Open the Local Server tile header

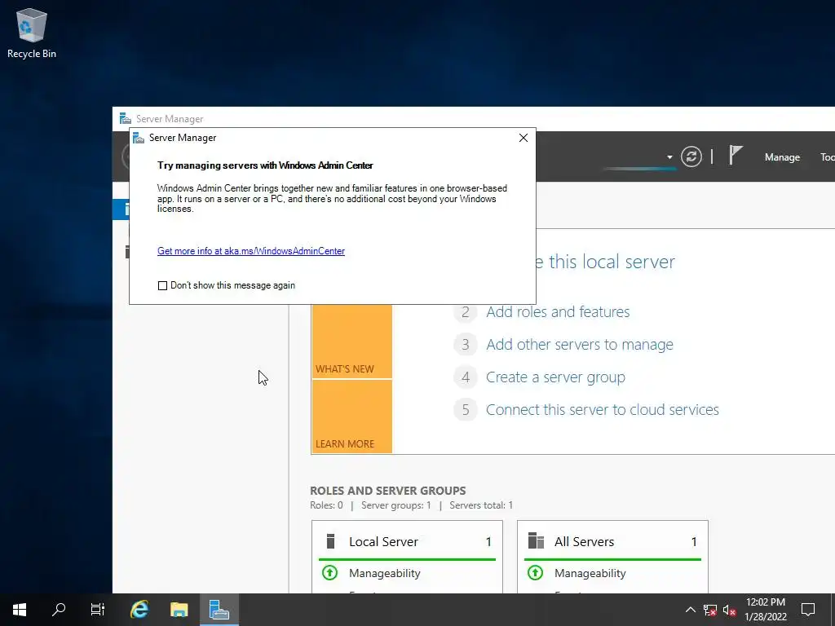point(408,542)
